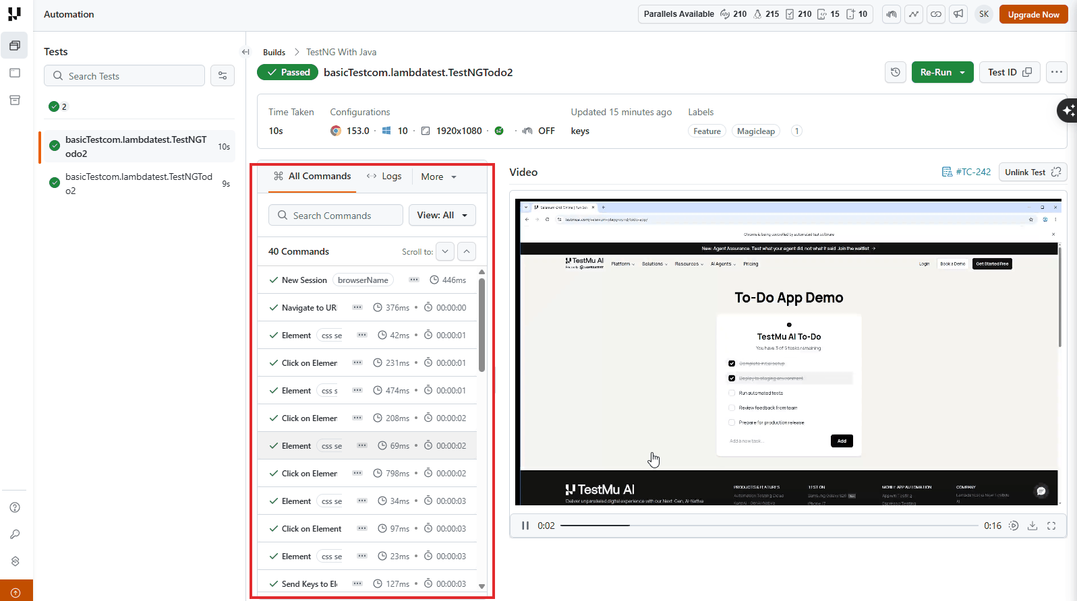
Task: Select the Click on Element command taking 97ms
Action: click(367, 528)
